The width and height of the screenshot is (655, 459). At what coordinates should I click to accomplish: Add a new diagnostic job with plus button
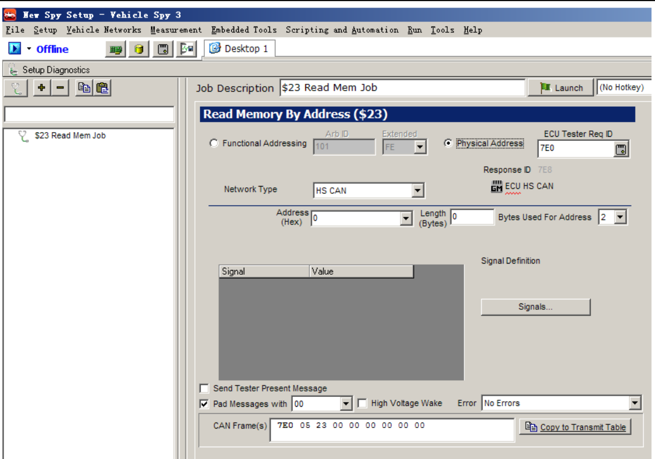(x=42, y=87)
